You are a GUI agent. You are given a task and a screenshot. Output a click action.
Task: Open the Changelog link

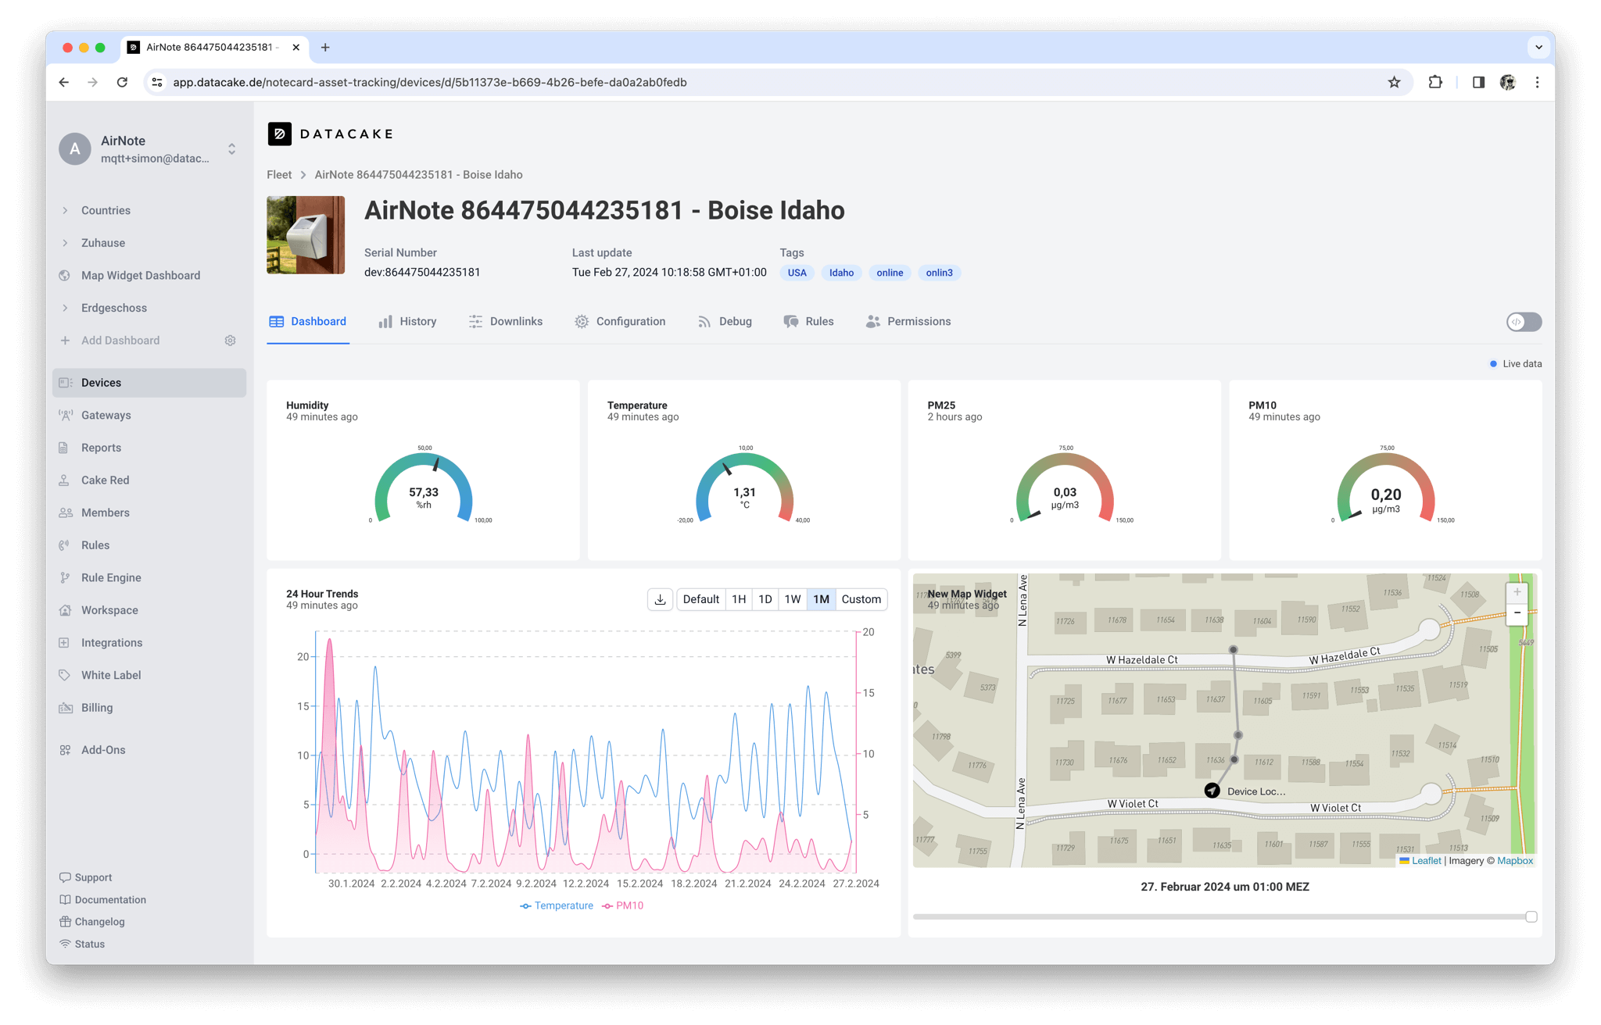click(x=92, y=922)
